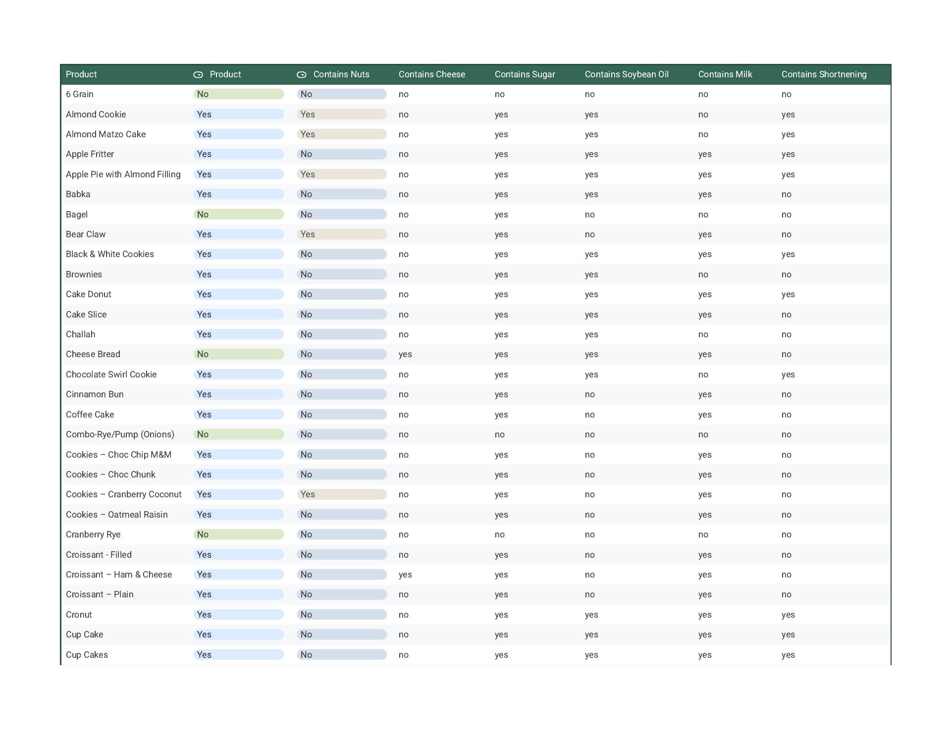This screenshot has width=951, height=735.
Task: Click the Contains Soybean Oil header cell
Action: pyautogui.click(x=626, y=74)
